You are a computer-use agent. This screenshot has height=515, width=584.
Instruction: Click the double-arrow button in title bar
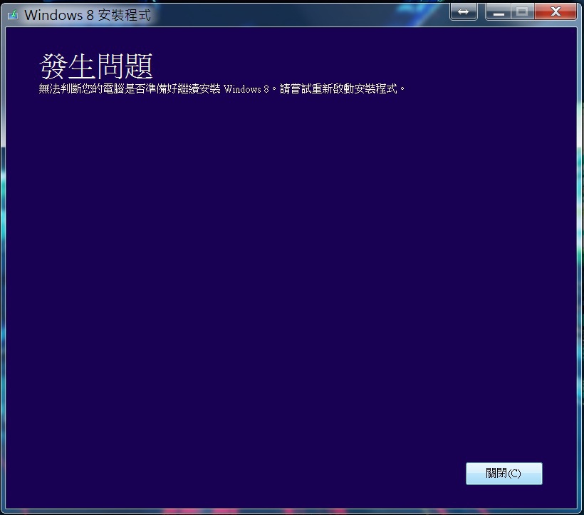[x=464, y=11]
